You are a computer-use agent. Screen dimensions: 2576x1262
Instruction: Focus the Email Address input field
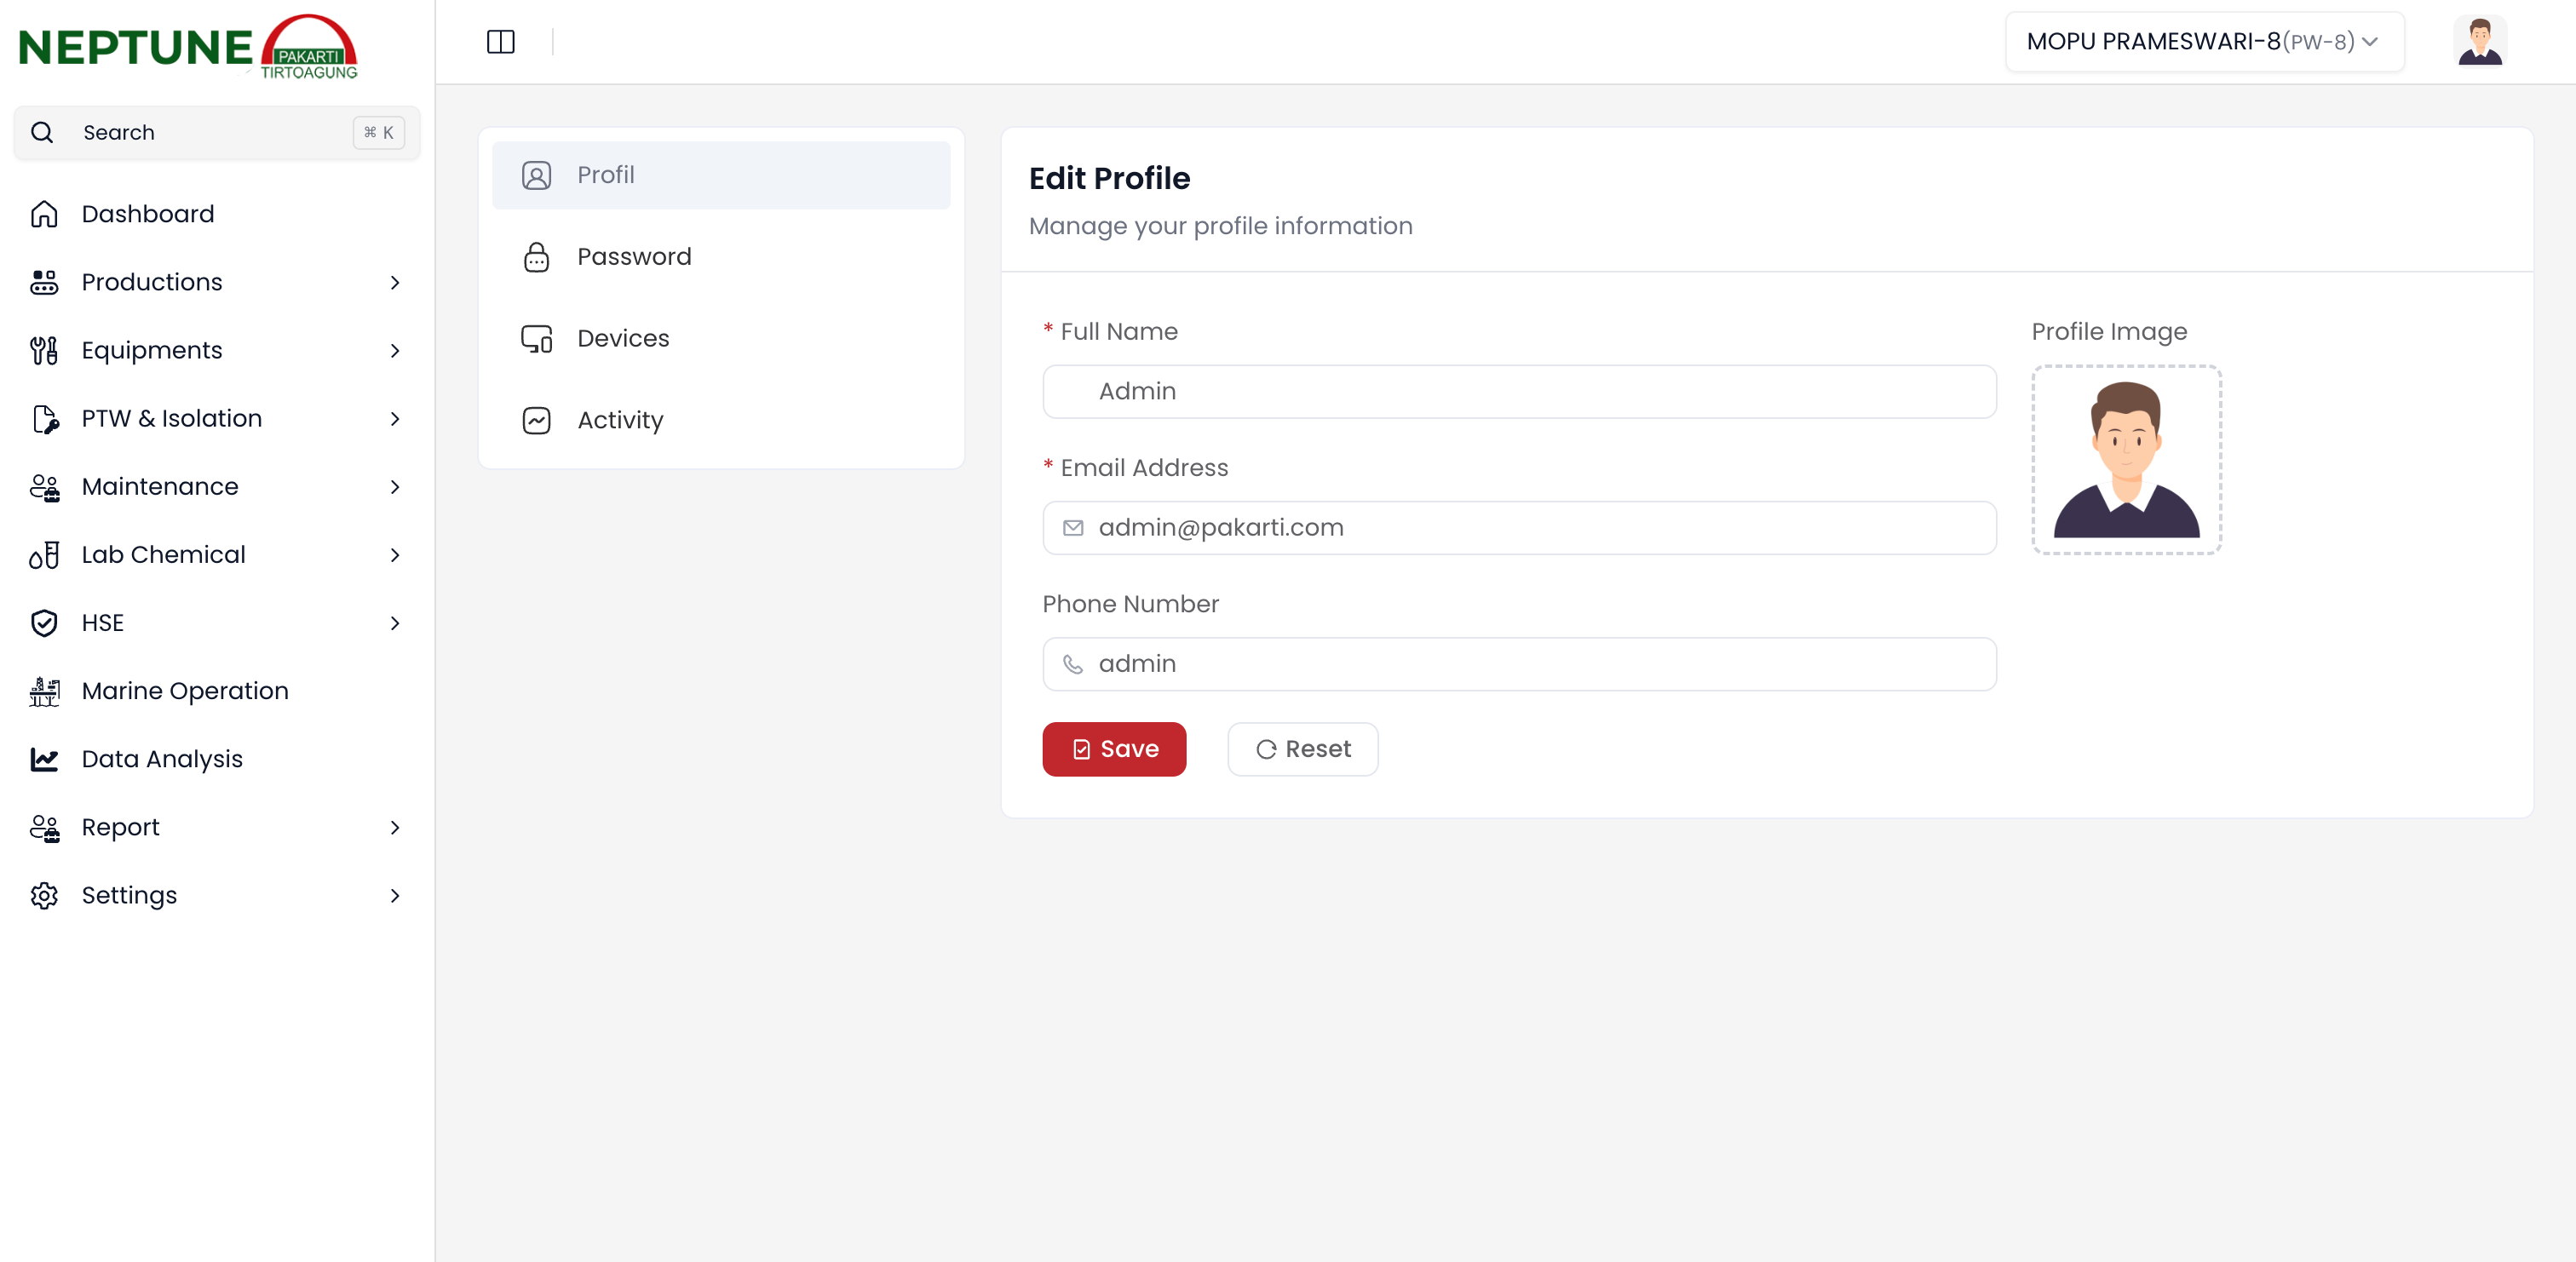point(1520,528)
